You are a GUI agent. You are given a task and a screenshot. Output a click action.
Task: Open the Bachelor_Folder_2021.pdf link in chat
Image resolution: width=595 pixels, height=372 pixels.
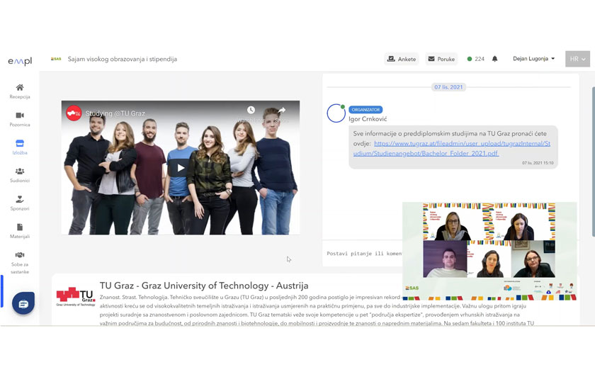coord(452,148)
